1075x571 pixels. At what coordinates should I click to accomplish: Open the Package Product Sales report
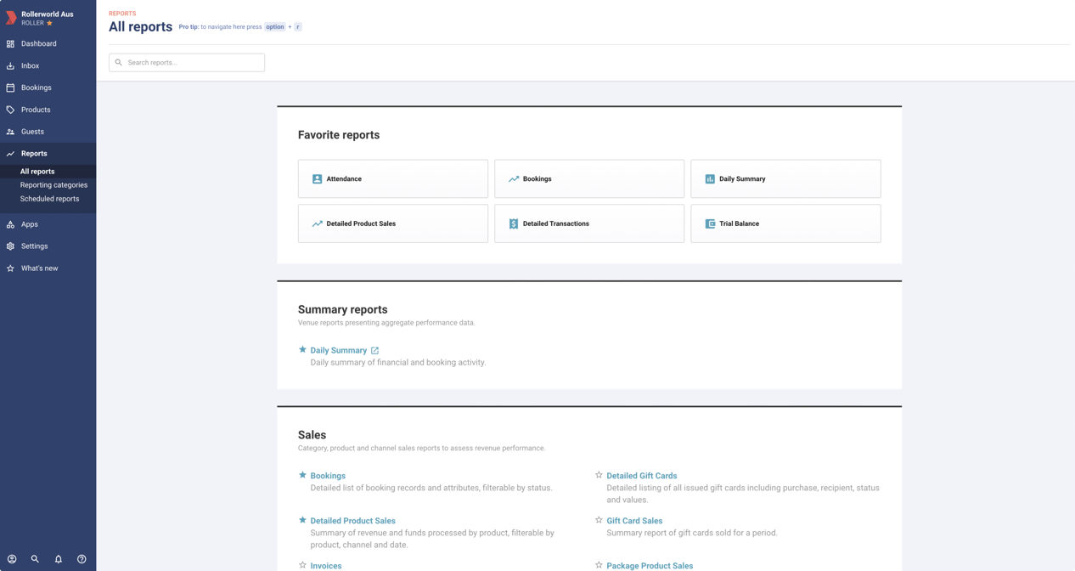[650, 566]
